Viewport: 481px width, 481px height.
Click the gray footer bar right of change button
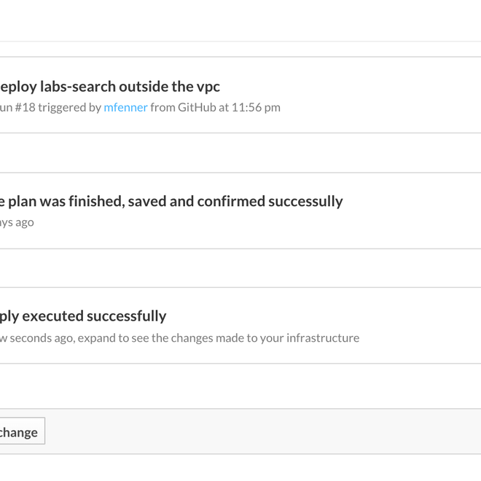[262, 431]
